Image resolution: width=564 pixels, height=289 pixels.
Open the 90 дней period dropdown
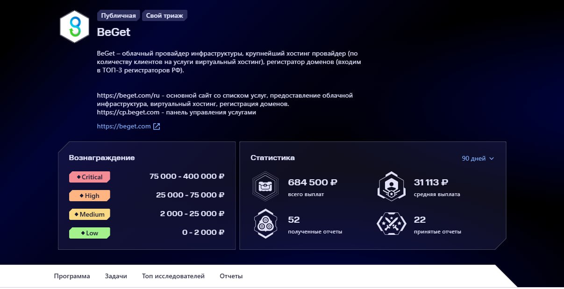pyautogui.click(x=478, y=159)
